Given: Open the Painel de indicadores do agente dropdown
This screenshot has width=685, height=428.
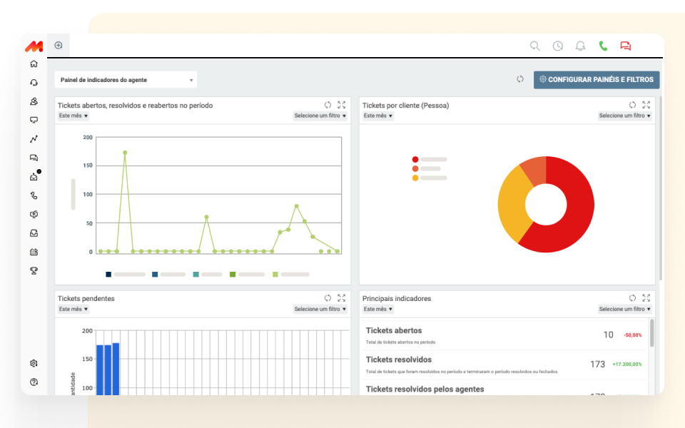Looking at the screenshot, I should coord(126,80).
